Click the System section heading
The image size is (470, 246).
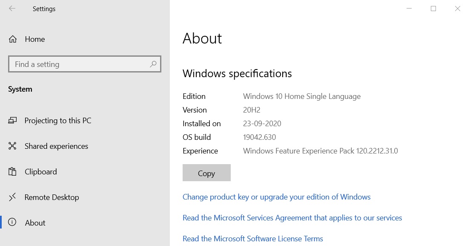tap(20, 90)
